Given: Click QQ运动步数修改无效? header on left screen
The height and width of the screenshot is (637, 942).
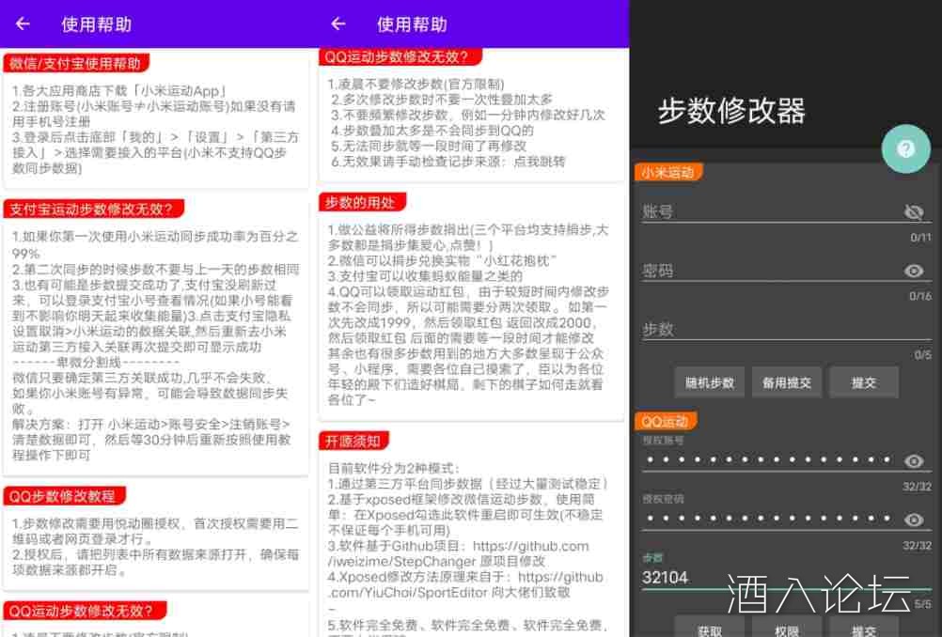Looking at the screenshot, I should click(x=84, y=611).
